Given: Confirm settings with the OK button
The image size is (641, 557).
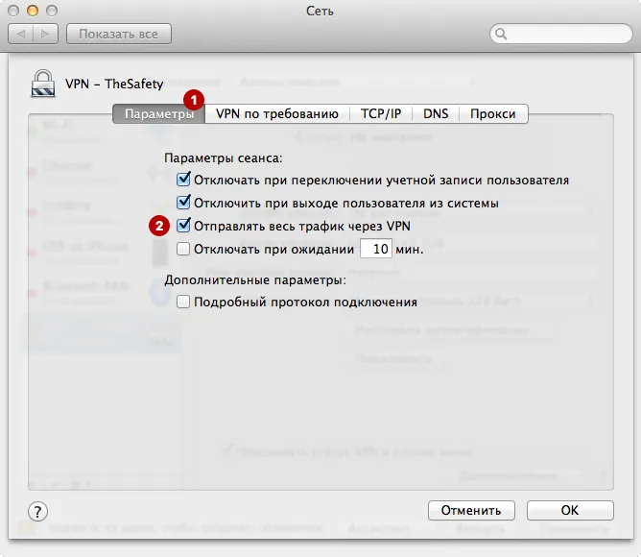Looking at the screenshot, I should 570,510.
